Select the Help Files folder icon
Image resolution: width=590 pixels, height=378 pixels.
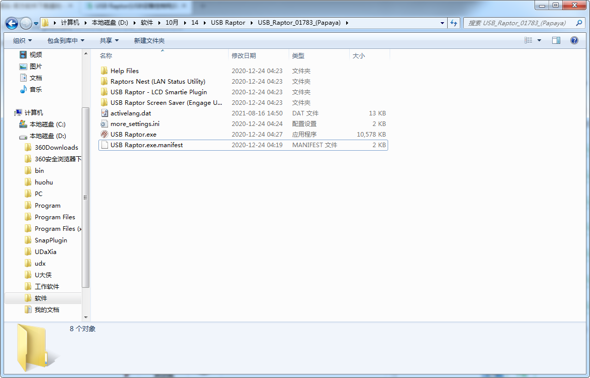(x=104, y=71)
